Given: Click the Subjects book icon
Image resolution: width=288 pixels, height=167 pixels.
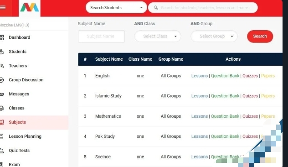Looking at the screenshot, I should pyautogui.click(x=2, y=122).
